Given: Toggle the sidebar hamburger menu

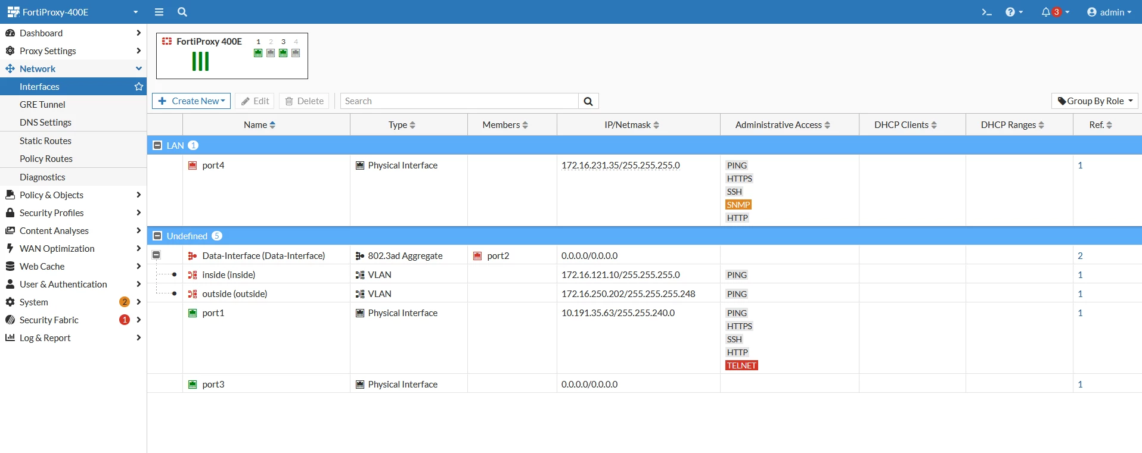Looking at the screenshot, I should point(159,12).
